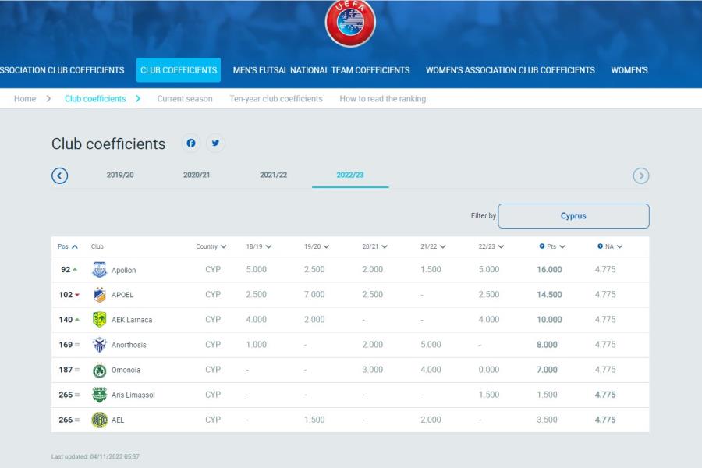
Task: Sort by 21/22 season column
Action: 433,246
